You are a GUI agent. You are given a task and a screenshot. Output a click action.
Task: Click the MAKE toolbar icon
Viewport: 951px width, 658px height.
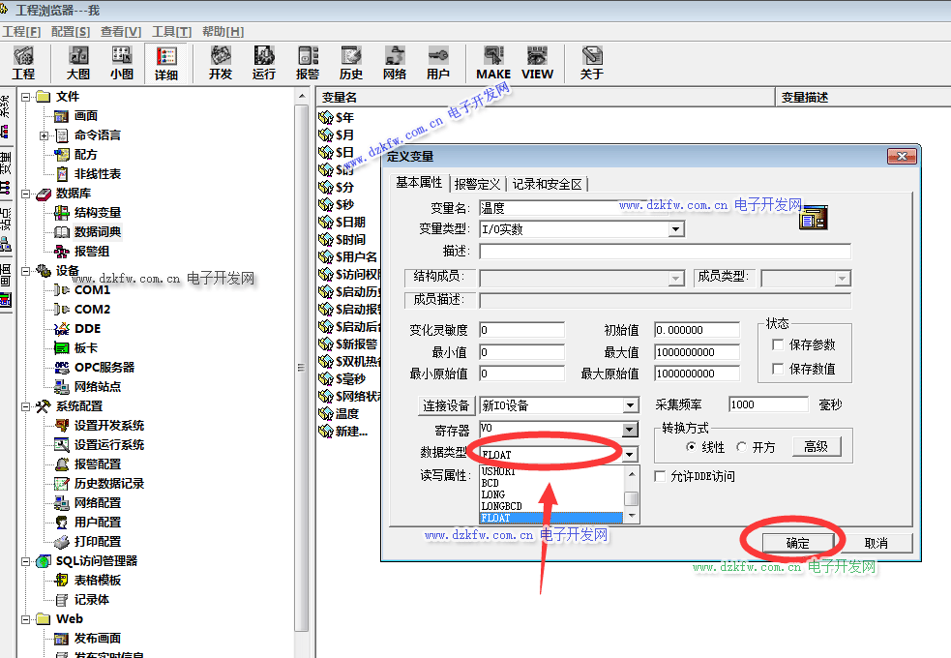[493, 62]
